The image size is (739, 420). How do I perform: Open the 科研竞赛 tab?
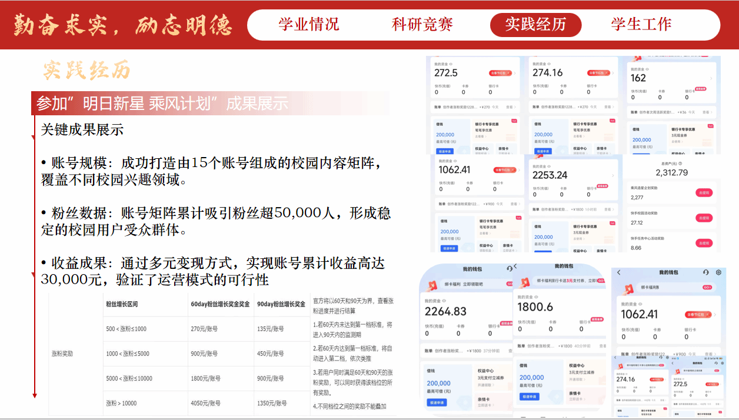(x=422, y=25)
